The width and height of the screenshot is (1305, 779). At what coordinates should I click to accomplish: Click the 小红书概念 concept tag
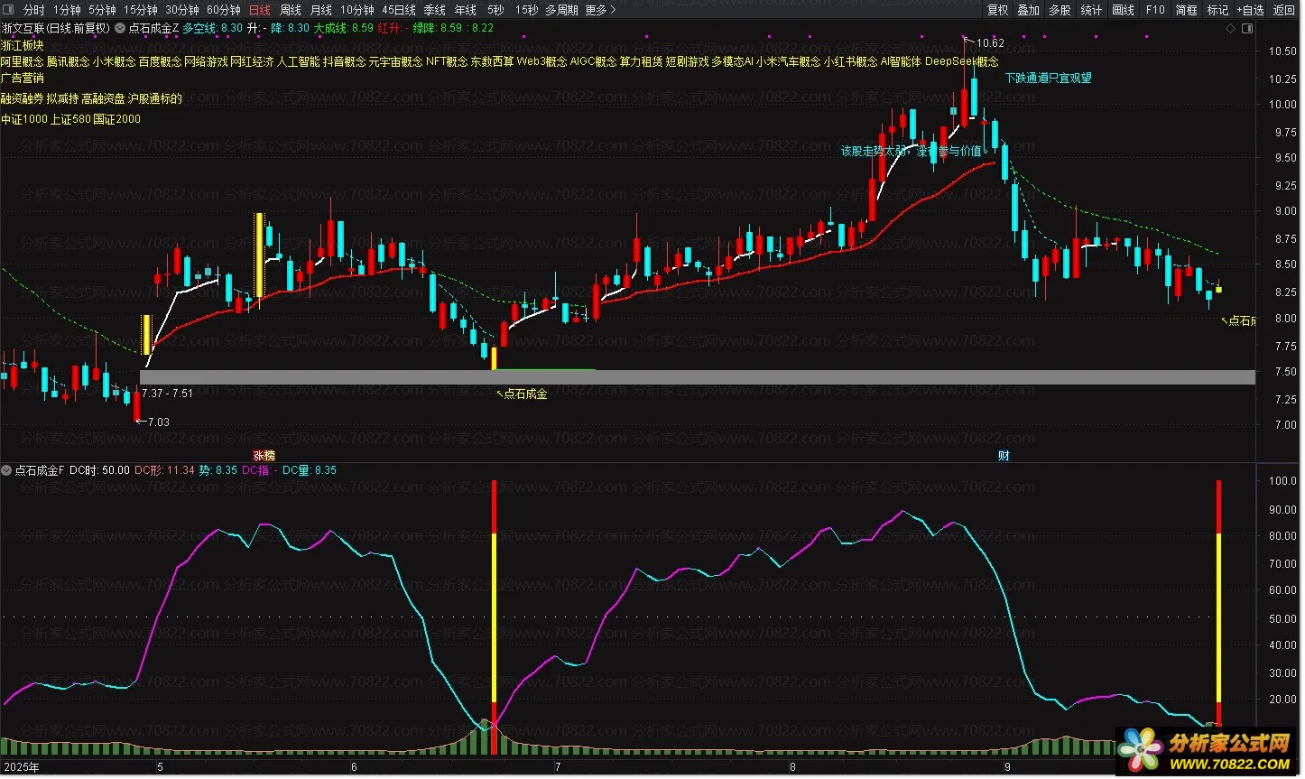[851, 61]
